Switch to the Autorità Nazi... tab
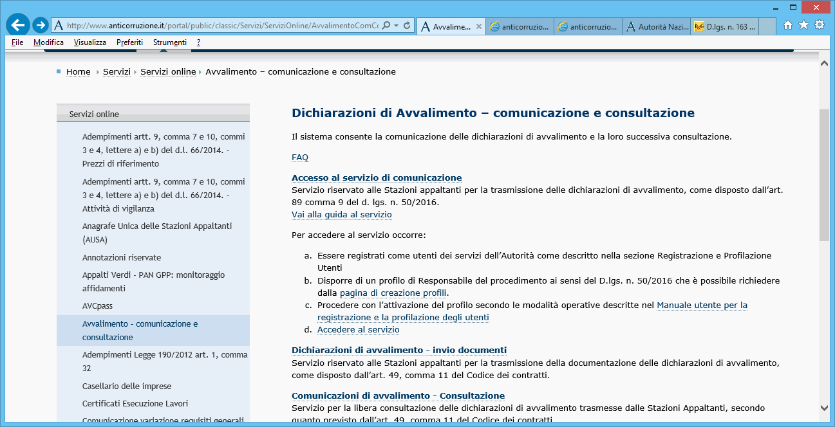The width and height of the screenshot is (835, 427). click(657, 27)
